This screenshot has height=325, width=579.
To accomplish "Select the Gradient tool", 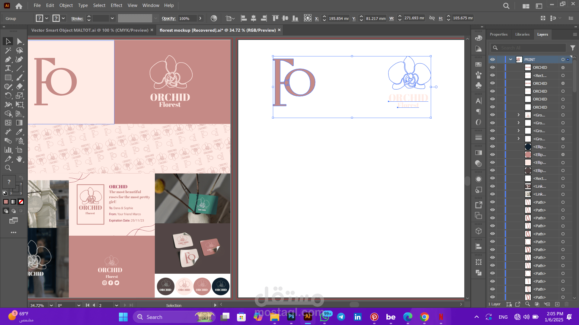I will tap(20, 123).
